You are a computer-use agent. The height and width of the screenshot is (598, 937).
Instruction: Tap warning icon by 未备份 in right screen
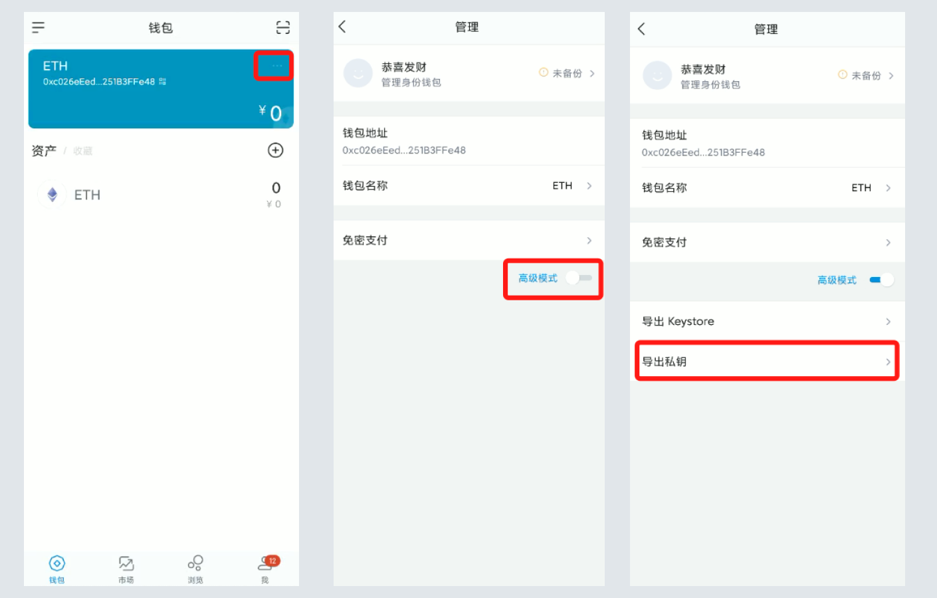843,74
